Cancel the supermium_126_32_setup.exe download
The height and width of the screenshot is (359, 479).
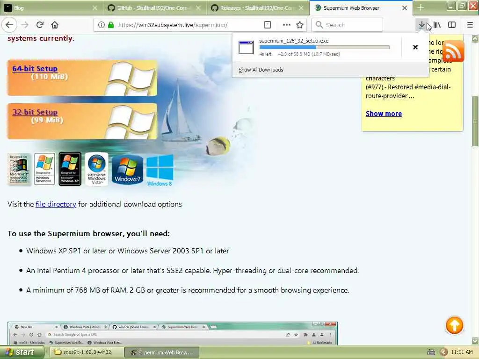[415, 47]
